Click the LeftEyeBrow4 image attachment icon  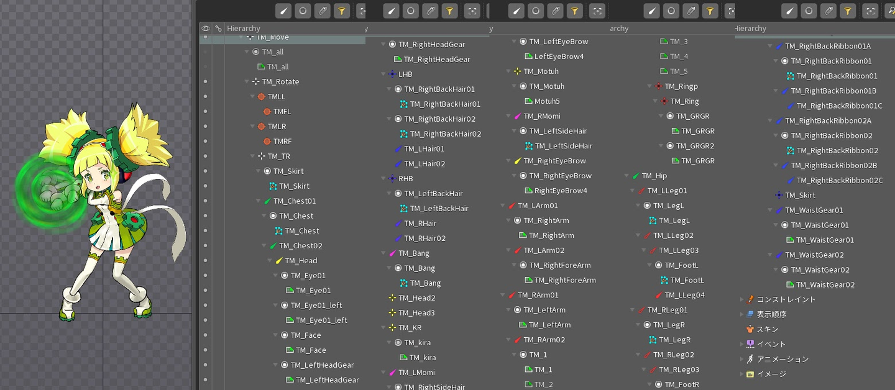click(x=529, y=57)
